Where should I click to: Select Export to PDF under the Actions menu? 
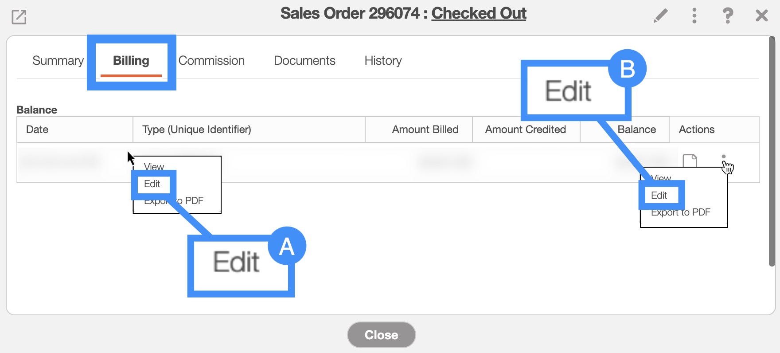coord(681,213)
